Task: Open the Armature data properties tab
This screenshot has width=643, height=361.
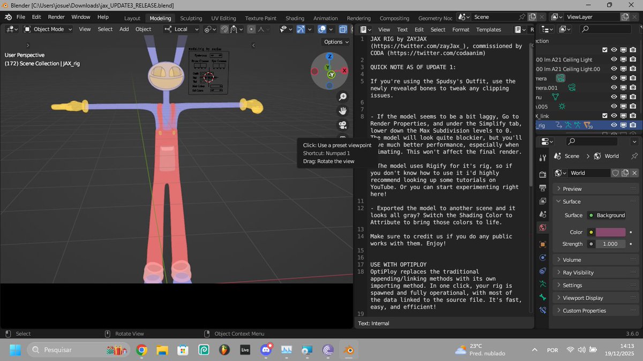Action: tap(543, 284)
